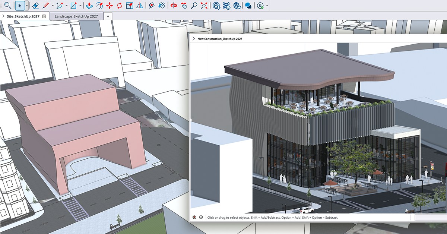Add a new document tab
This screenshot has height=234, width=447.
pos(108,16)
